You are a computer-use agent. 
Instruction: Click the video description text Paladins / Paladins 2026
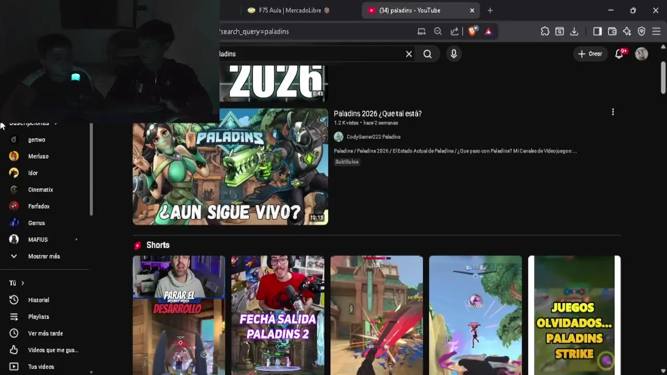click(x=455, y=151)
